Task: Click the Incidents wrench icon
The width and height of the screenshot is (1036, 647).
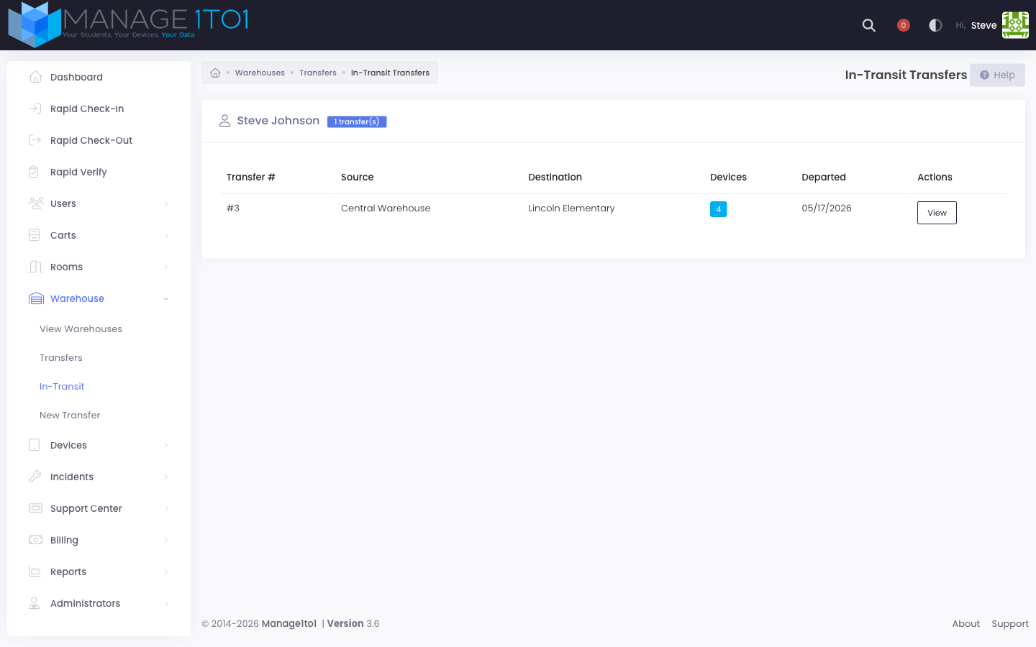Action: point(35,477)
